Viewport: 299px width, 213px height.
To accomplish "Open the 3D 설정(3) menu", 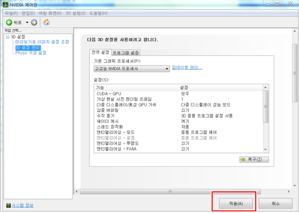I will pyautogui.click(x=75, y=13).
